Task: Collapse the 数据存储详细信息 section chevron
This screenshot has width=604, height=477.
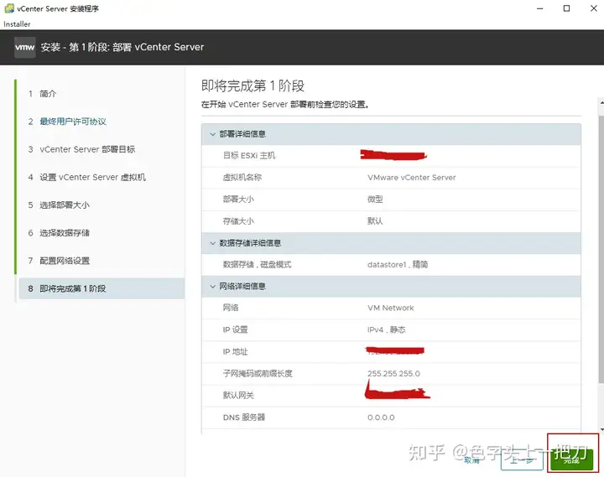Action: 212,243
